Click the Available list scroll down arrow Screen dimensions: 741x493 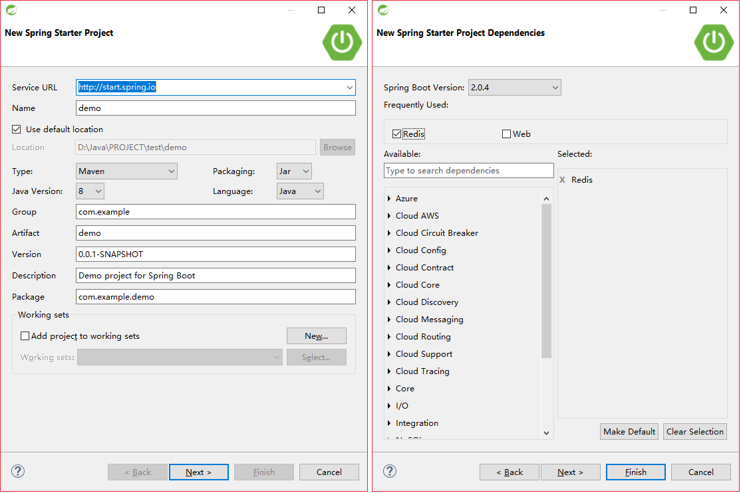(546, 433)
